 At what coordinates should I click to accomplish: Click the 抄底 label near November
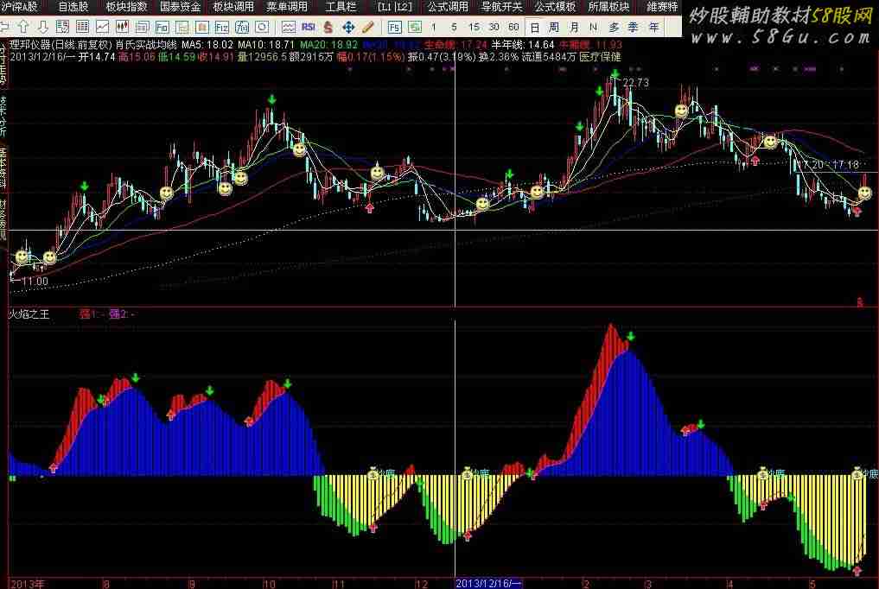tap(386, 473)
